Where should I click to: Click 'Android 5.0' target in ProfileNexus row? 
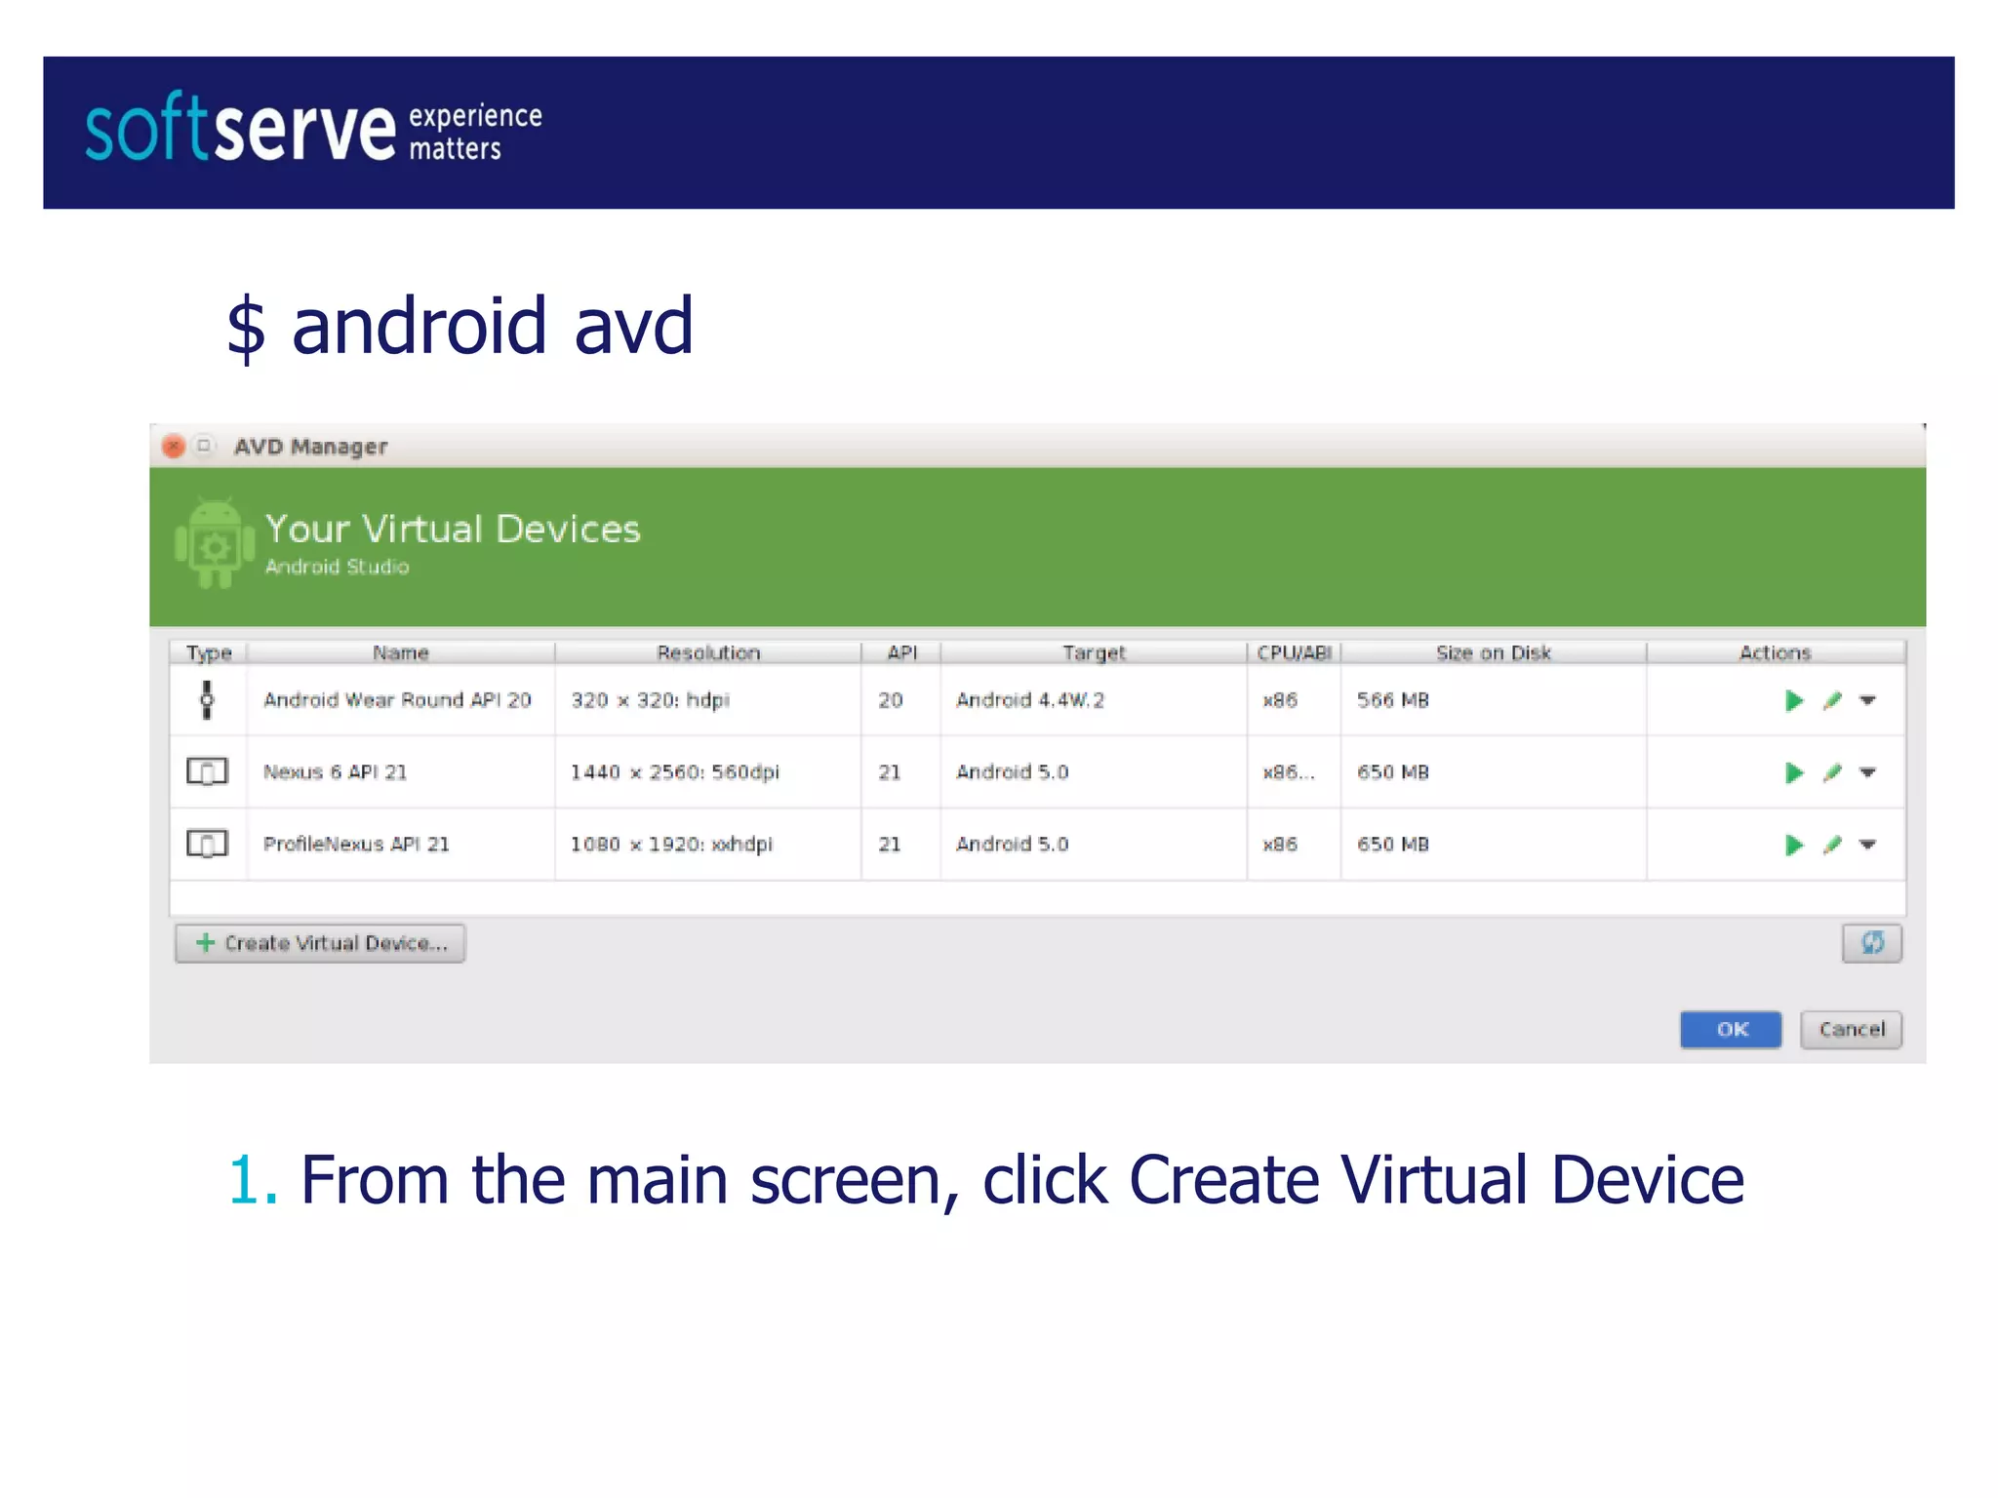pyautogui.click(x=1013, y=845)
